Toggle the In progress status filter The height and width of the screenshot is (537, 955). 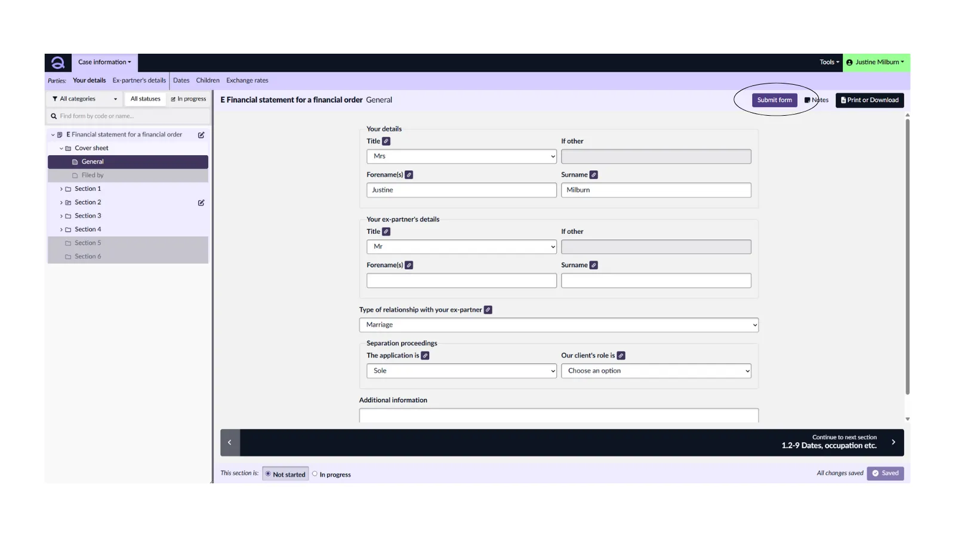pyautogui.click(x=189, y=99)
